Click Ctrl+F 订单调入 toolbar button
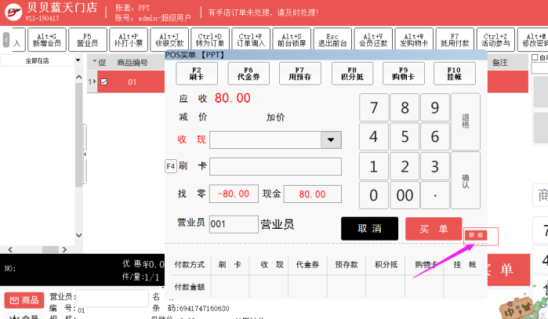Image resolution: width=548 pixels, height=319 pixels. point(251,40)
